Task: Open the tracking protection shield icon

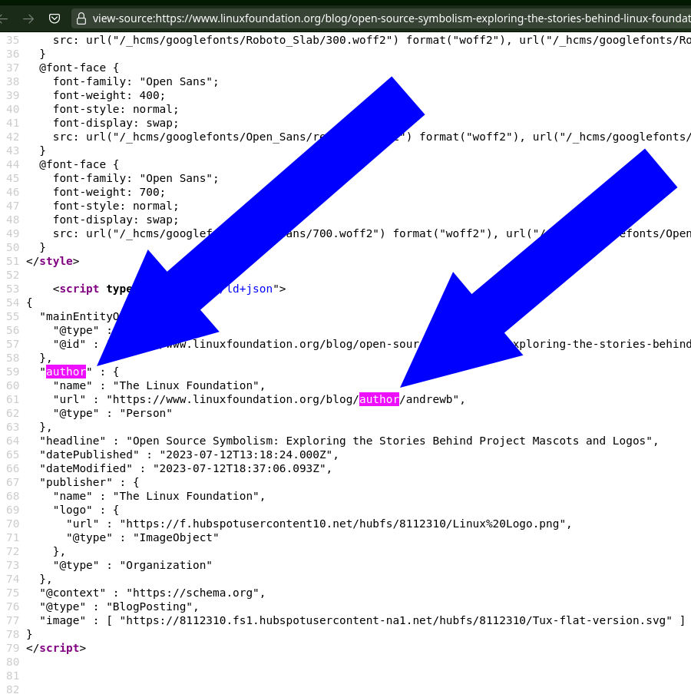Action: click(55, 18)
